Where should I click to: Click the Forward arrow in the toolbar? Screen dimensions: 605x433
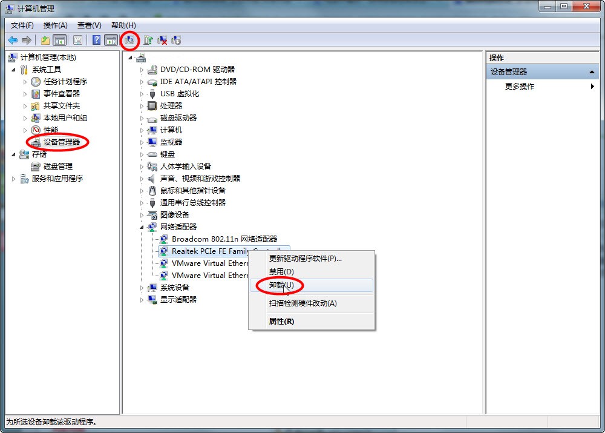tap(26, 40)
